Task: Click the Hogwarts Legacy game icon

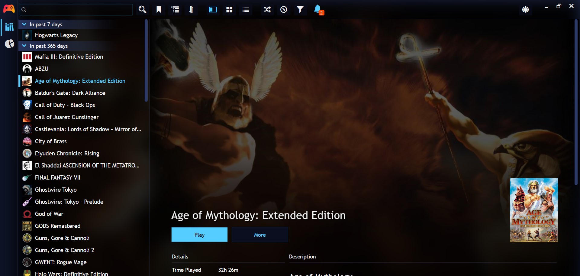Action: 27,35
